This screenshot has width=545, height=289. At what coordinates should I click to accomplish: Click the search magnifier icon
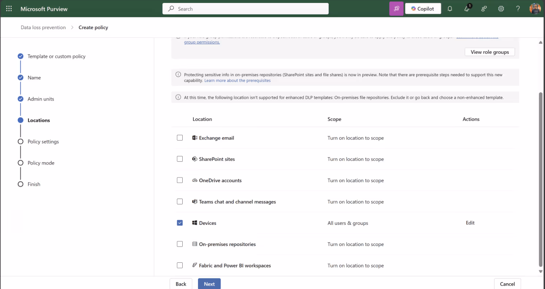point(171,9)
